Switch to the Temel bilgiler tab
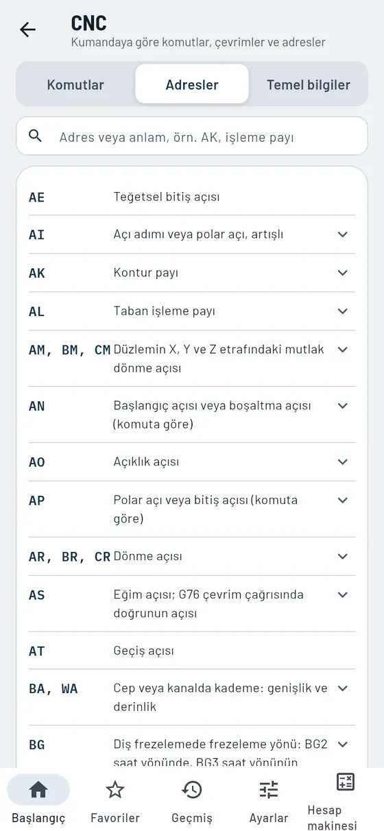 point(309,85)
